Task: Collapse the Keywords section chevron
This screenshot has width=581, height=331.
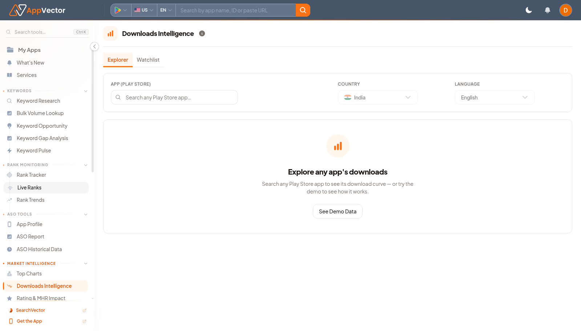Action: click(86, 91)
